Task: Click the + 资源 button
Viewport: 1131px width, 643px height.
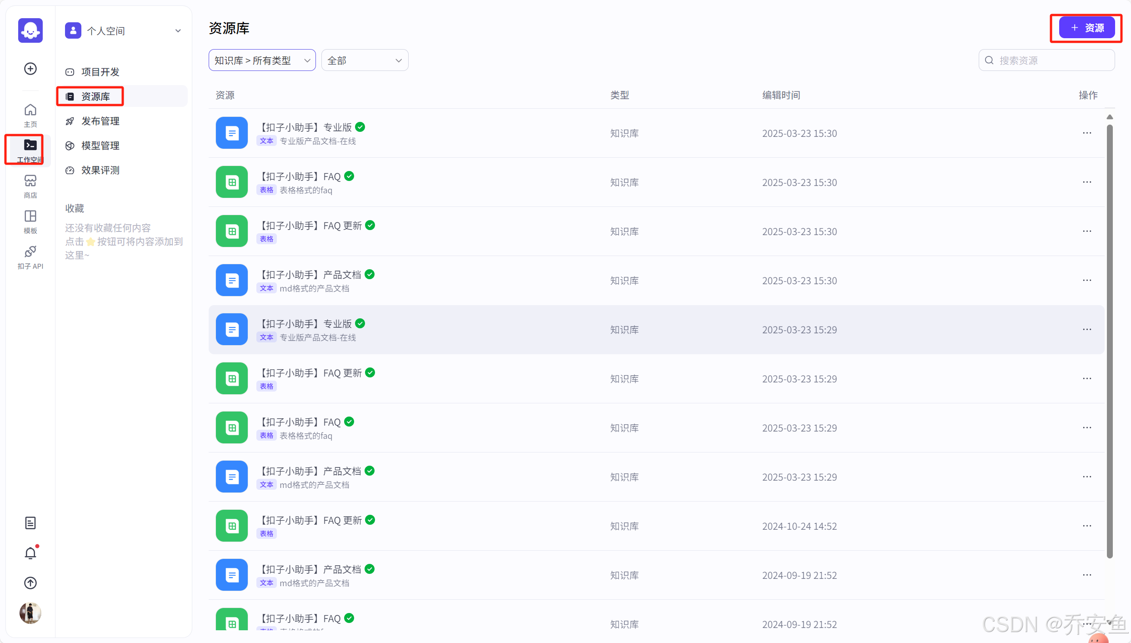Action: tap(1086, 28)
